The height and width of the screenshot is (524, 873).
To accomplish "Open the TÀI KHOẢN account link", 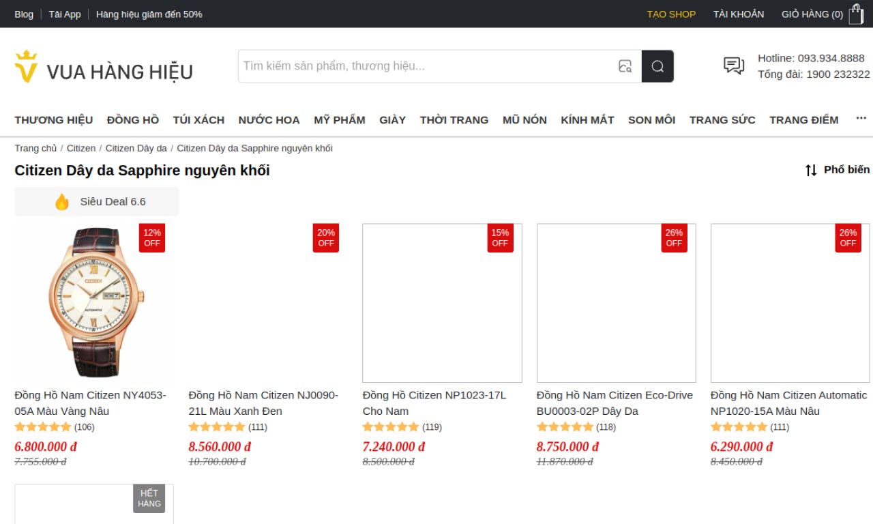I will tap(739, 14).
